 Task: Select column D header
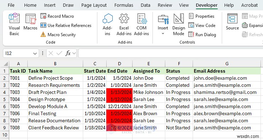click(119, 64)
